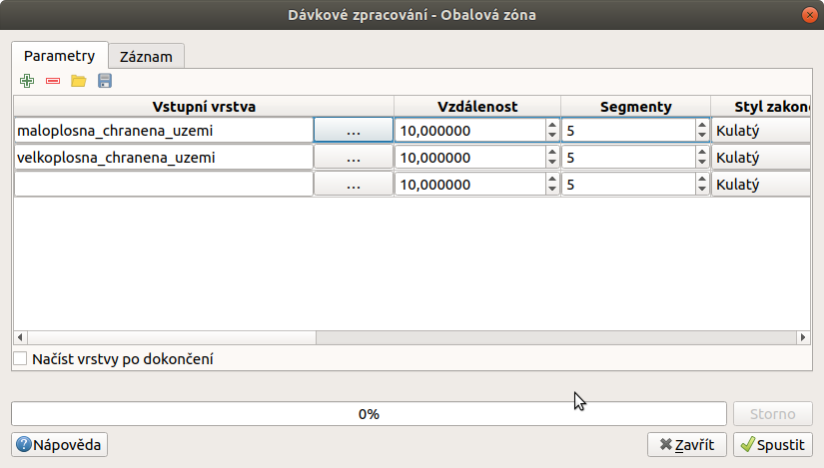Switch to the Záznam tab
Image resolution: width=824 pixels, height=468 pixels.
[x=146, y=56]
